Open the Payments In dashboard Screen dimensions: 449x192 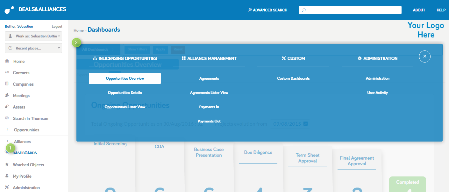pos(209,107)
